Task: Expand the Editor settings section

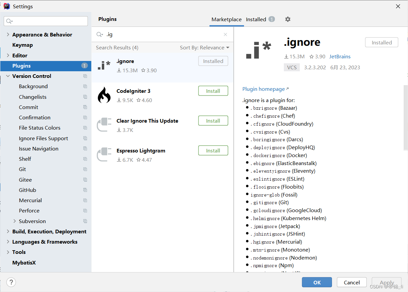Action: [x=8, y=55]
